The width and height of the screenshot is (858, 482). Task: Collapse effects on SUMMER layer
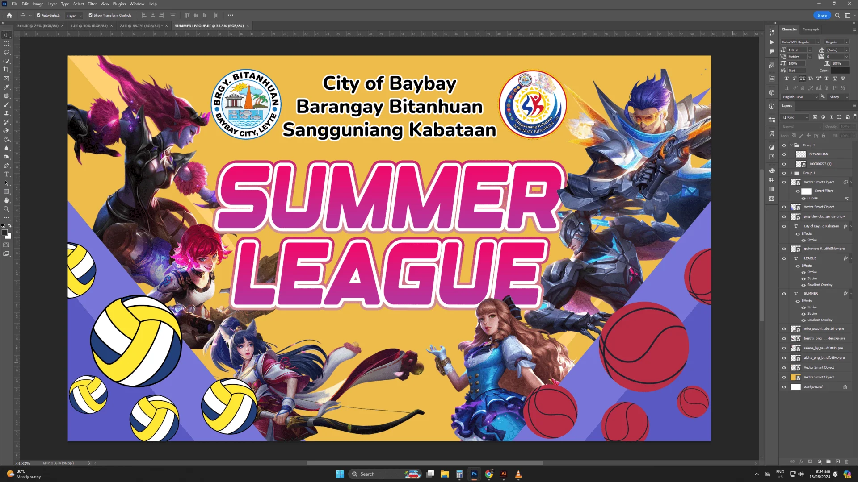tap(851, 294)
